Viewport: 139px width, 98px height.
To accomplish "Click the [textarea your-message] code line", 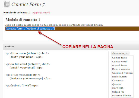I will pos(30,79).
